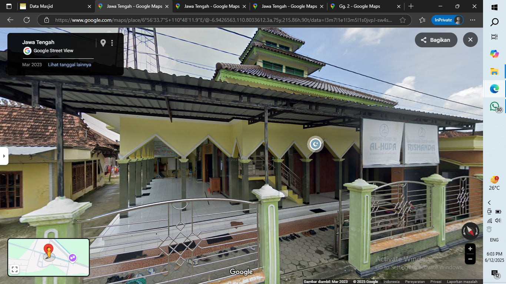Click the Bagikan share button
The height and width of the screenshot is (284, 506).
coord(436,40)
